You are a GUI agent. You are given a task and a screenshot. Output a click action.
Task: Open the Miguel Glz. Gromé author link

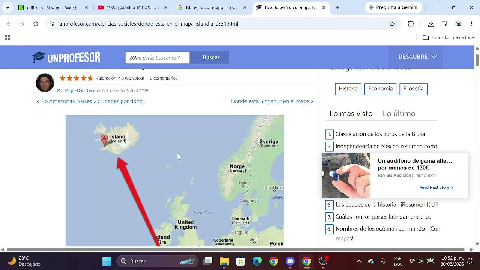[82, 90]
